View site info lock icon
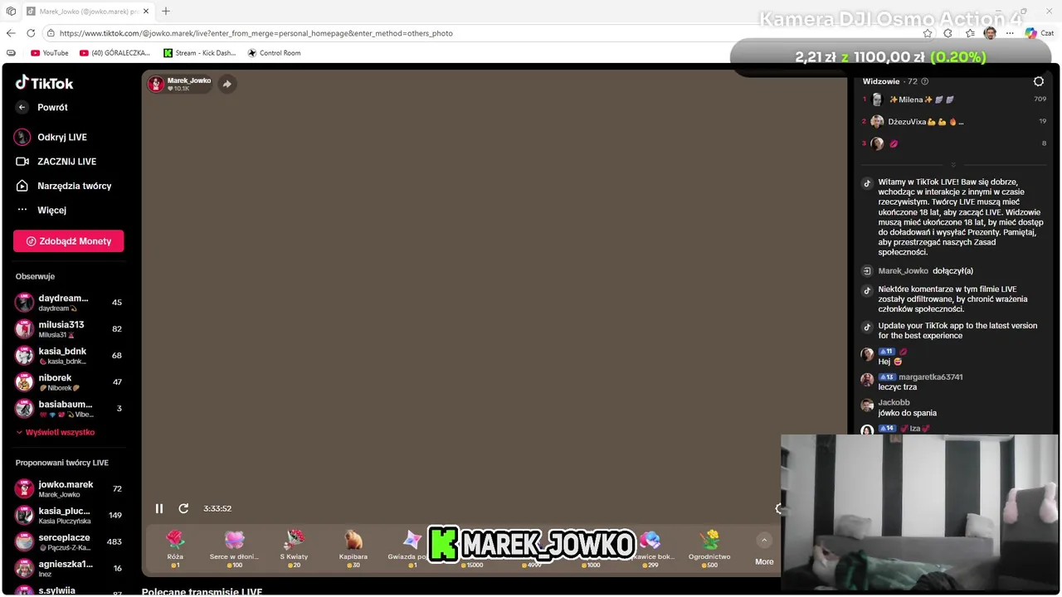 pos(51,33)
